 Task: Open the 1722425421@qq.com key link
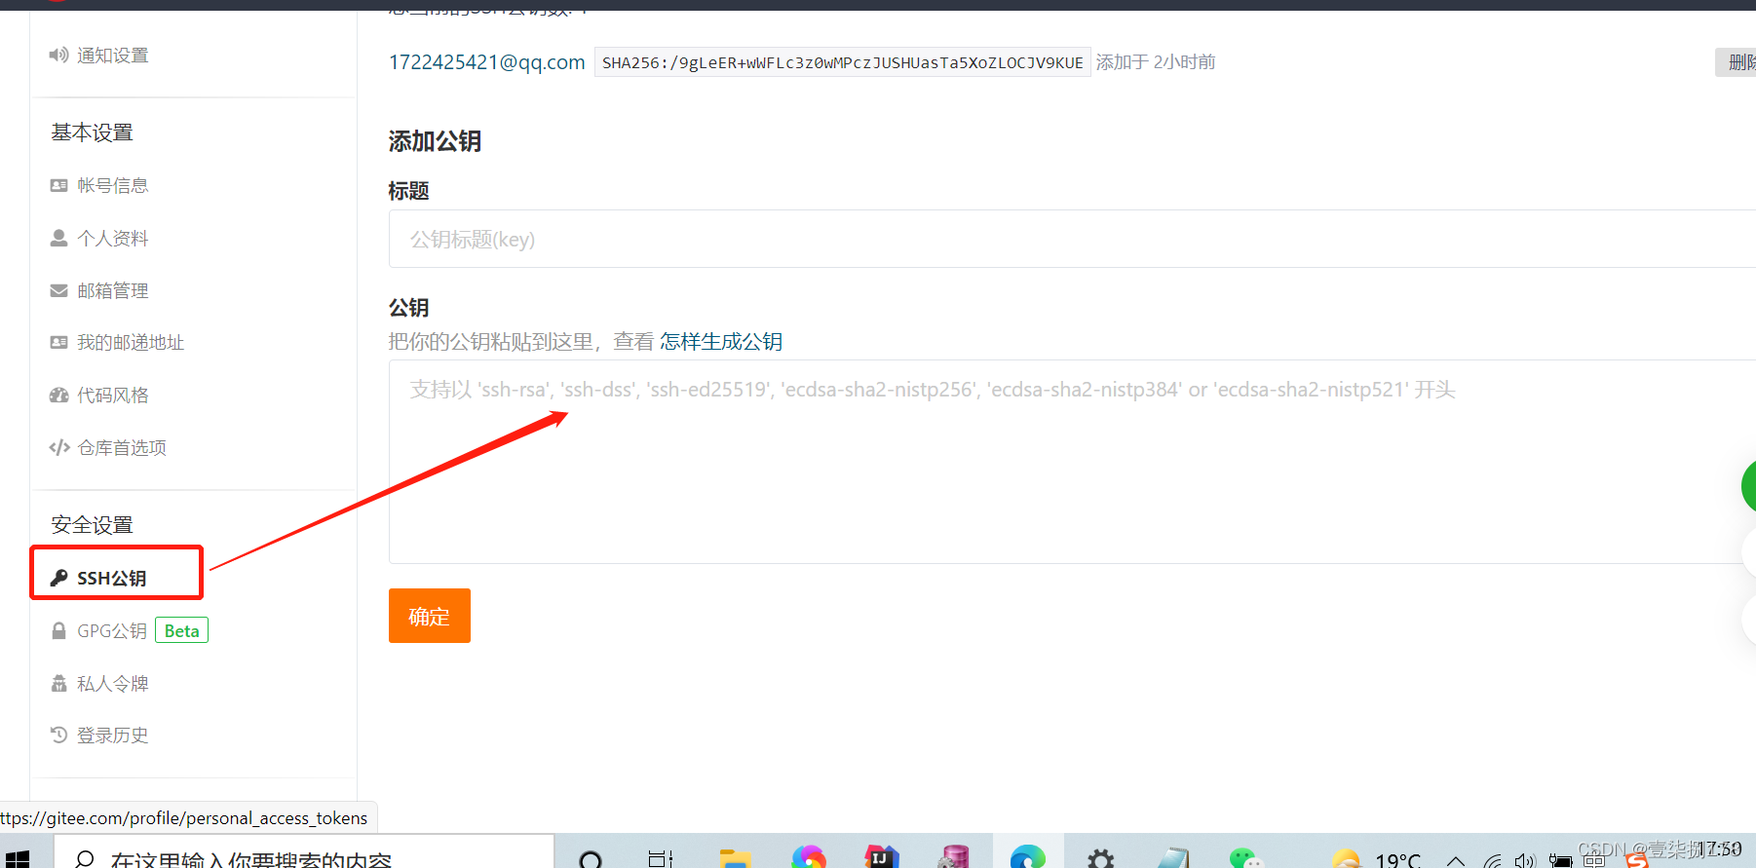(x=486, y=62)
